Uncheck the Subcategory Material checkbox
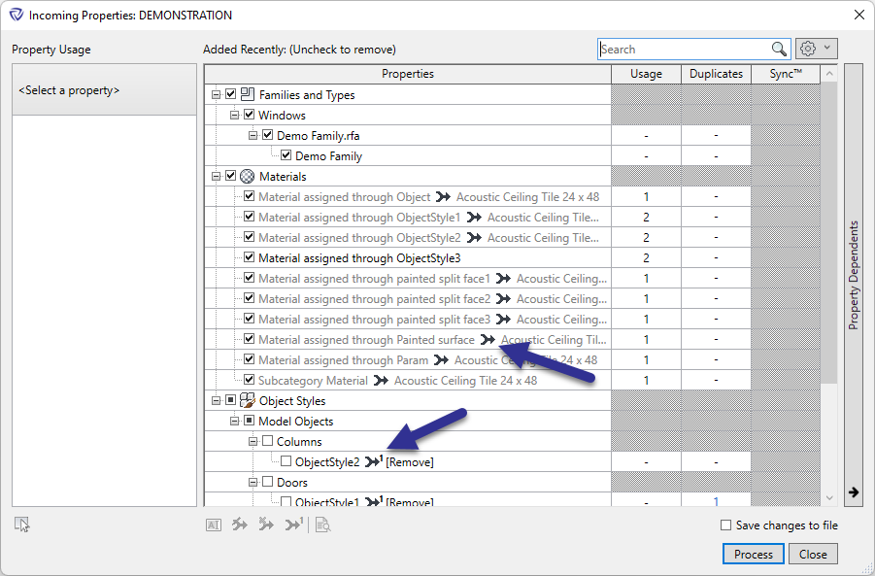This screenshot has width=875, height=576. (249, 380)
